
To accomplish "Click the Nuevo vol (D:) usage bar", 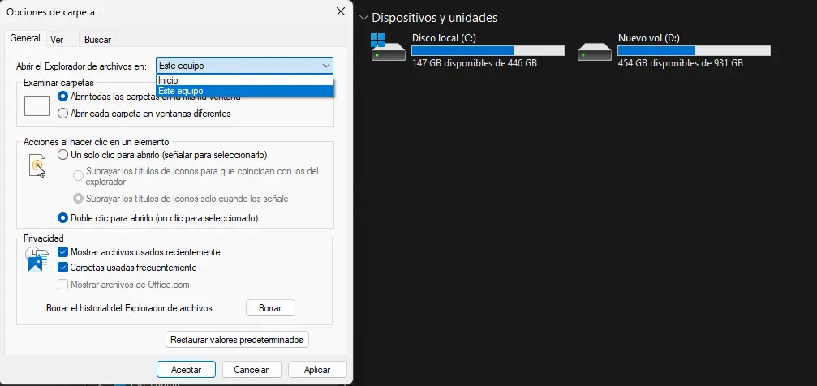I will (x=694, y=50).
